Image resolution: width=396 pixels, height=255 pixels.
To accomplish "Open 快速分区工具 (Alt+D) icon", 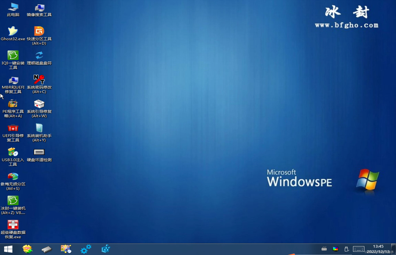I will pos(39,36).
